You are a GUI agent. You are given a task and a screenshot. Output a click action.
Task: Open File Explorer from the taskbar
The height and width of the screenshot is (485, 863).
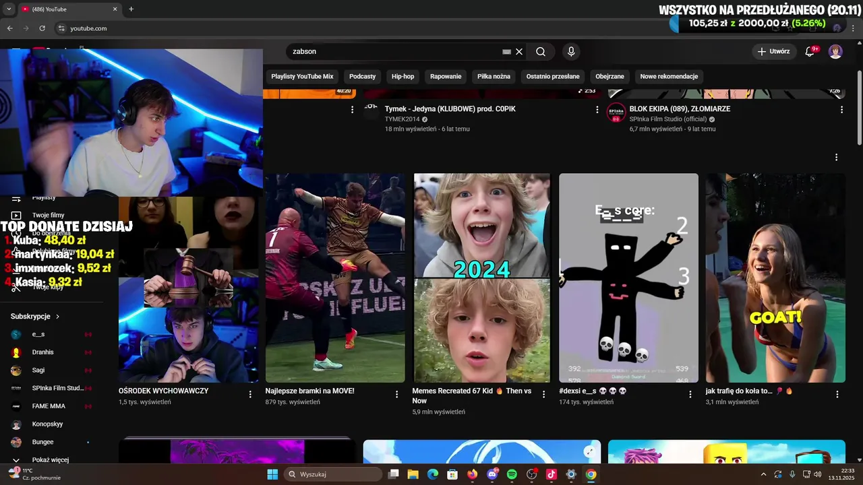[413, 474]
